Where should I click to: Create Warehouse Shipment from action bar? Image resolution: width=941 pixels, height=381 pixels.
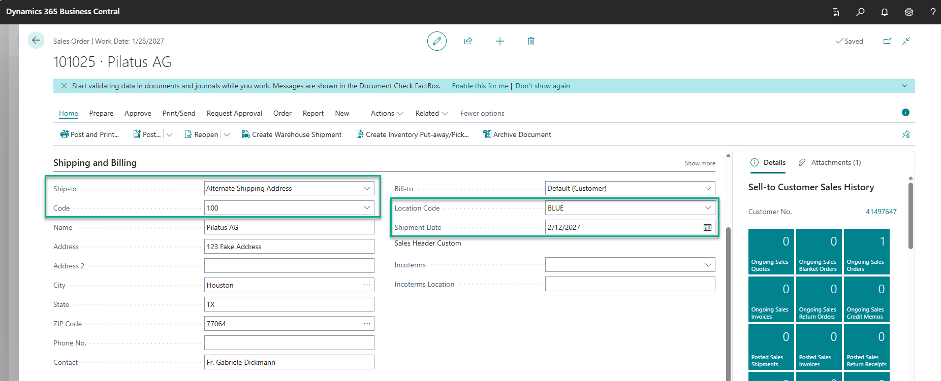coord(292,134)
